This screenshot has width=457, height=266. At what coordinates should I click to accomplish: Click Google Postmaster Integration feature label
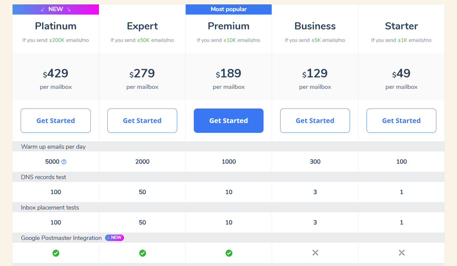[x=61, y=238]
